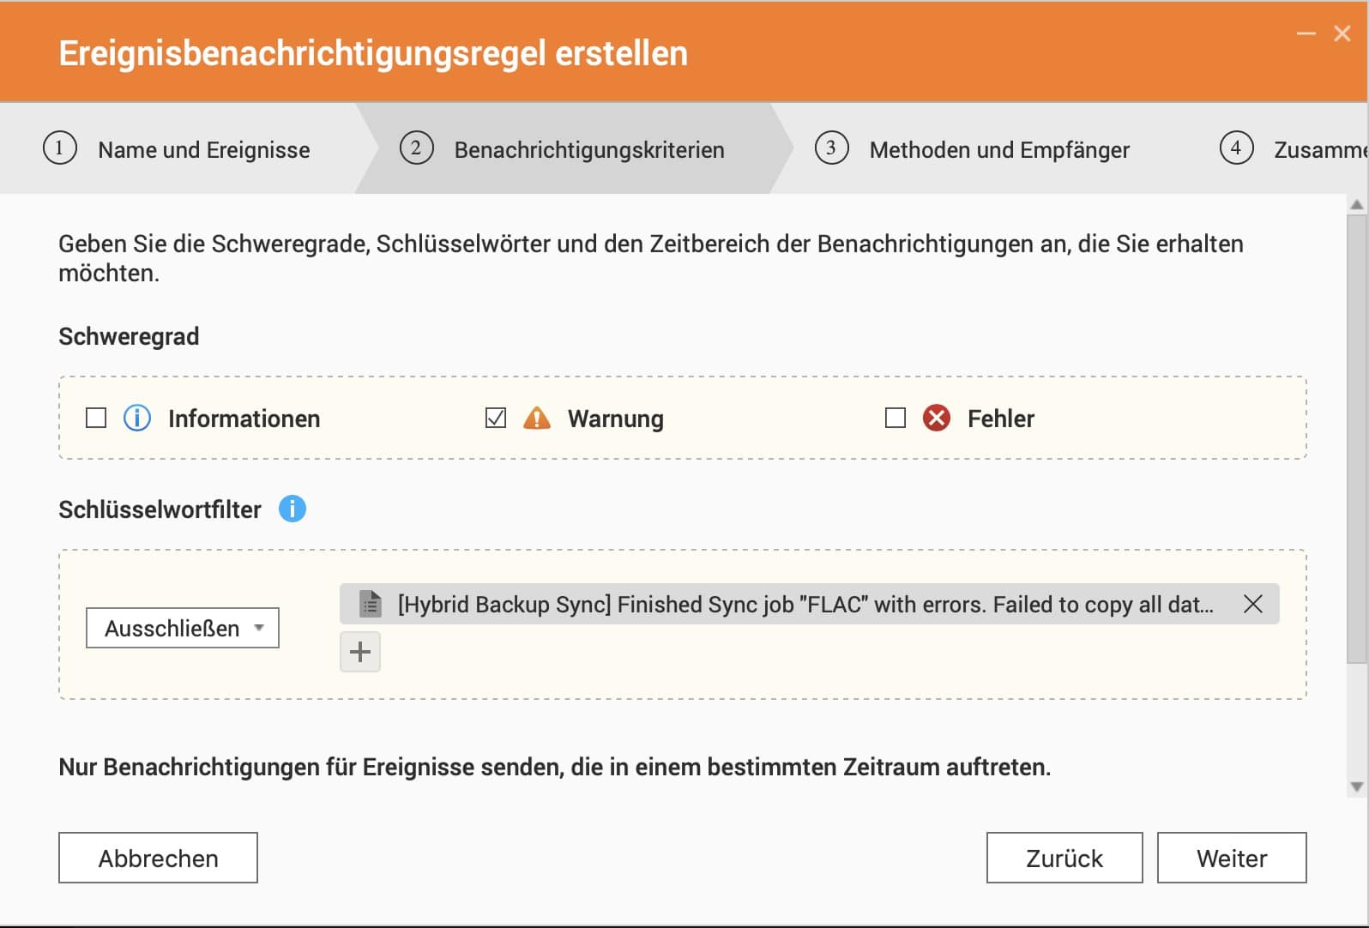Click the Abbrechen button
The width and height of the screenshot is (1369, 928).
click(x=158, y=858)
